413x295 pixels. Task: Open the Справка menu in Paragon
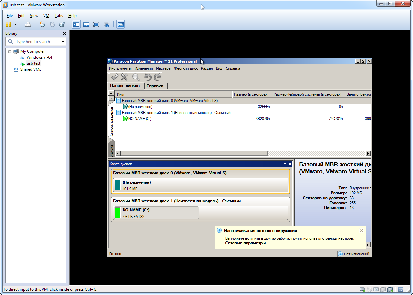point(233,68)
